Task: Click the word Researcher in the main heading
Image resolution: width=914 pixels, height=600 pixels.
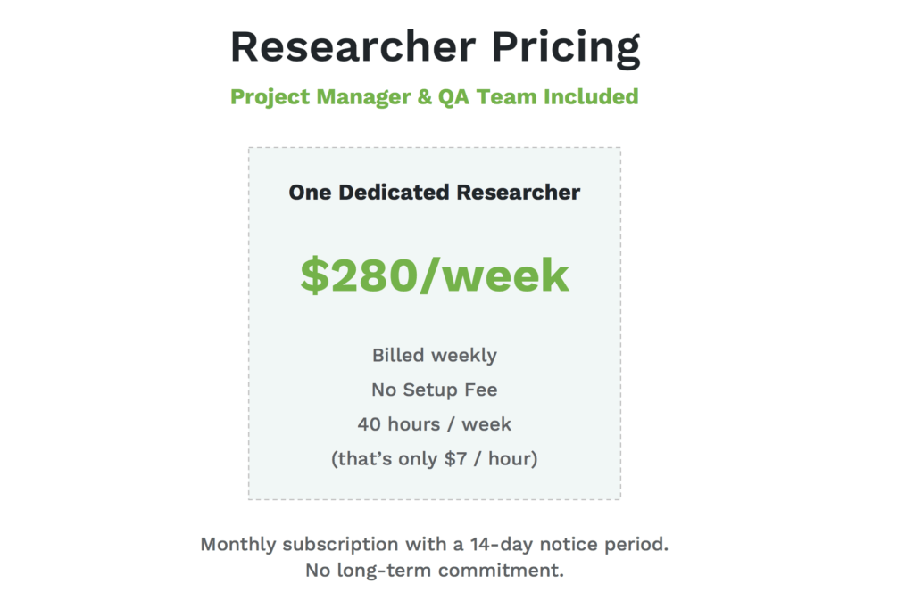Action: click(x=353, y=47)
